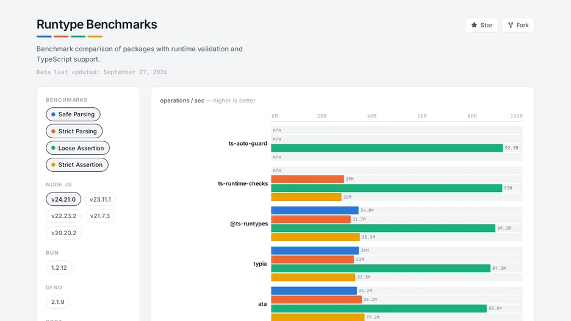
Task: Click the fork icon in Fork button
Action: coord(511,25)
